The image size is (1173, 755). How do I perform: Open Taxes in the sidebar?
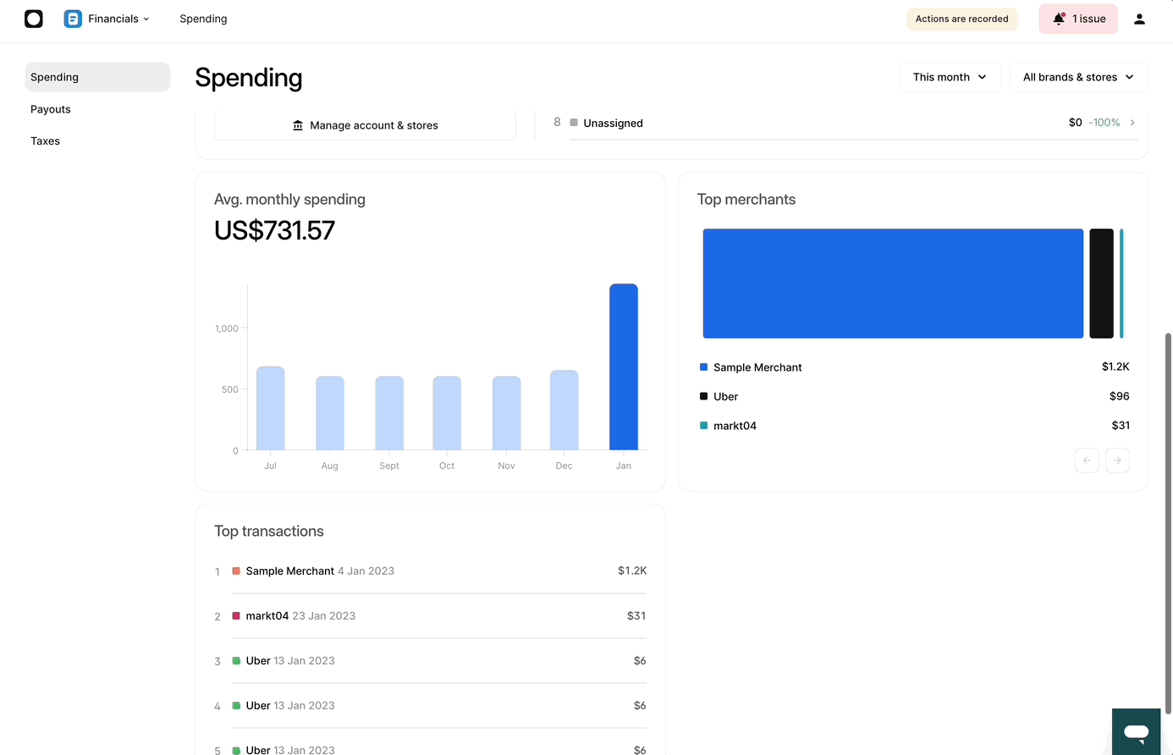[x=46, y=141]
